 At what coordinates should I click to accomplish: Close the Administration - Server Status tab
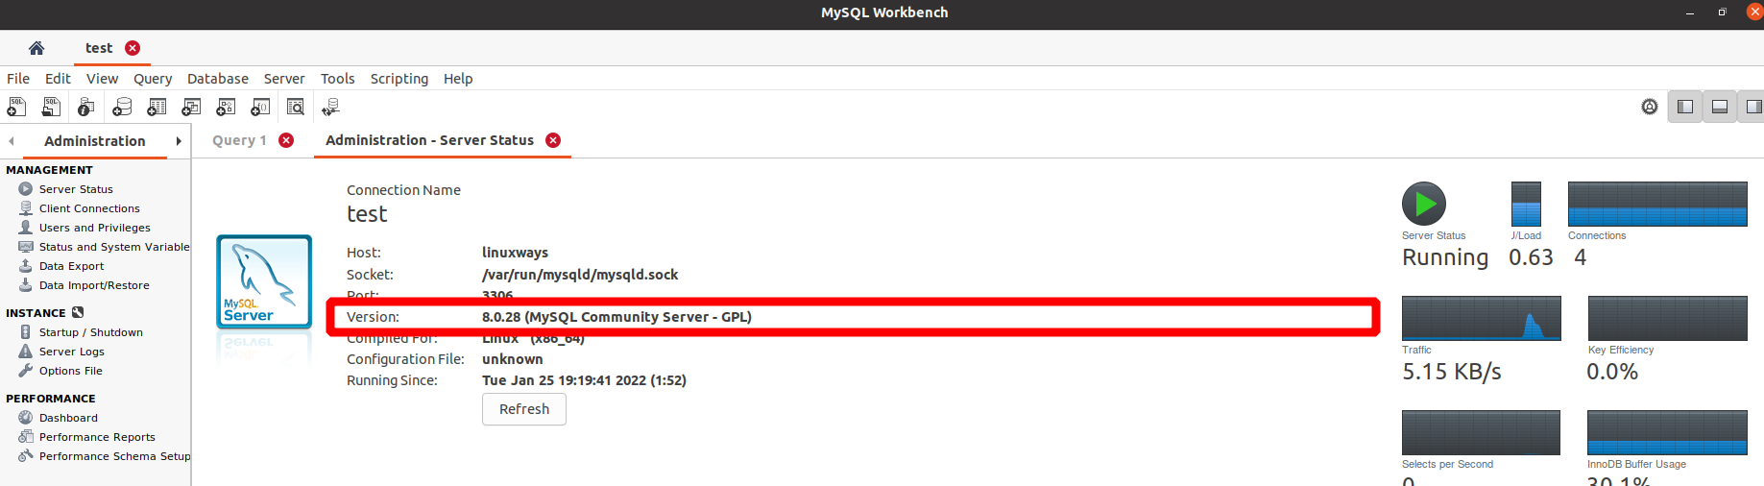coord(553,140)
